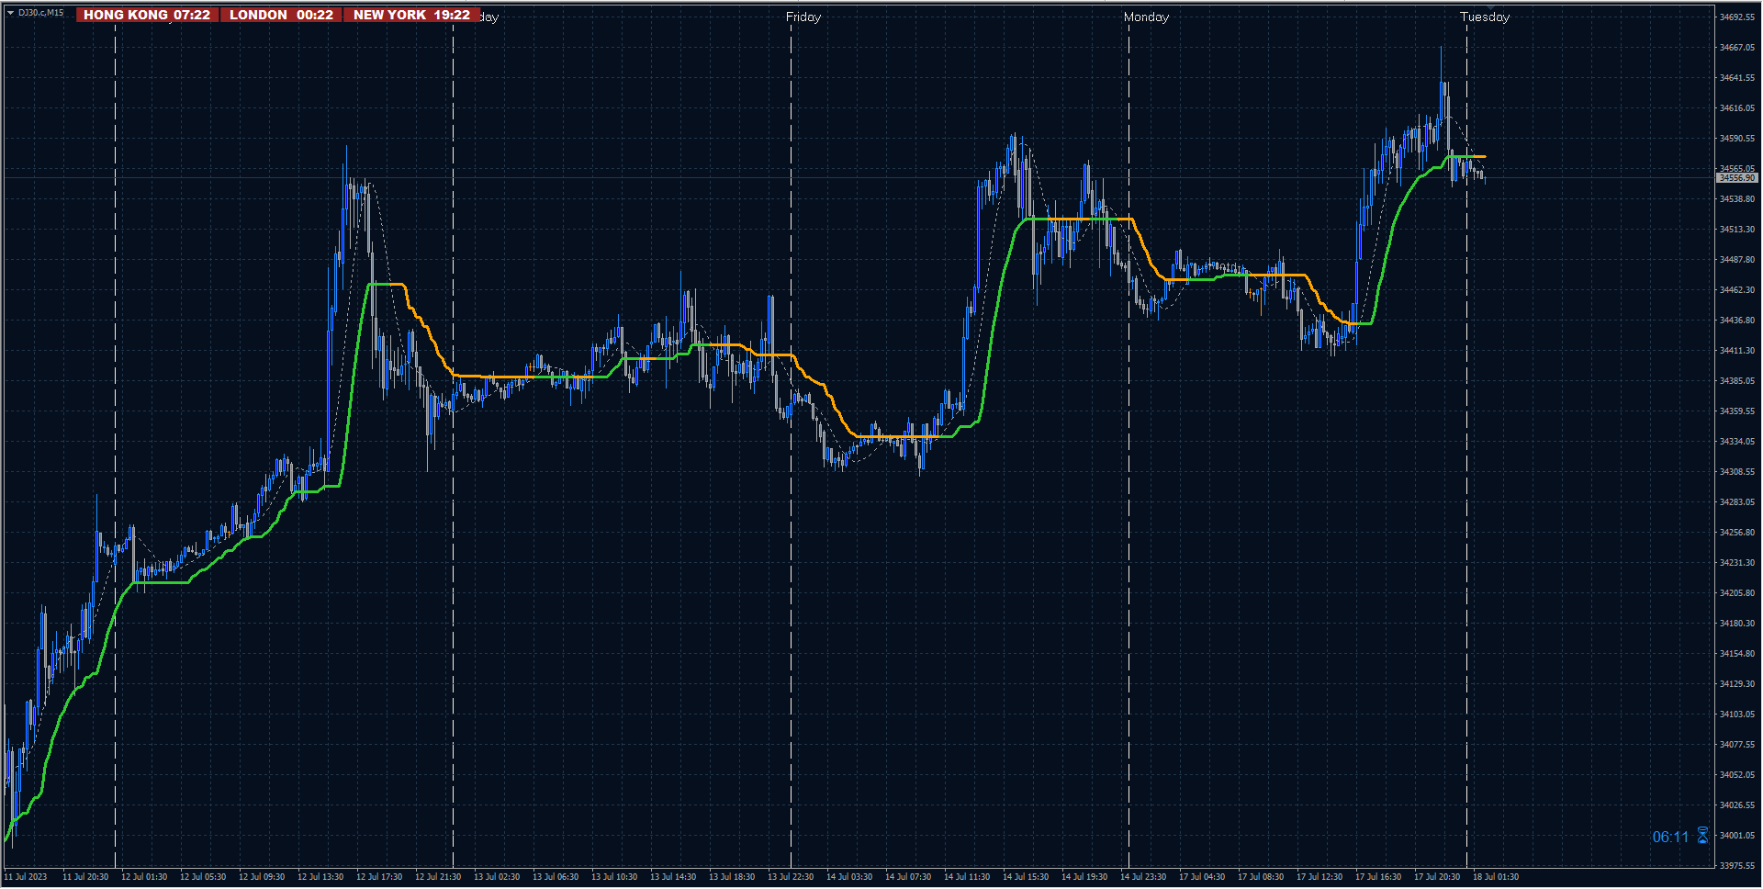Viewport: 1763px width, 889px height.
Task: Click the HONG KONG 07:22 session badge
Action: point(147,15)
